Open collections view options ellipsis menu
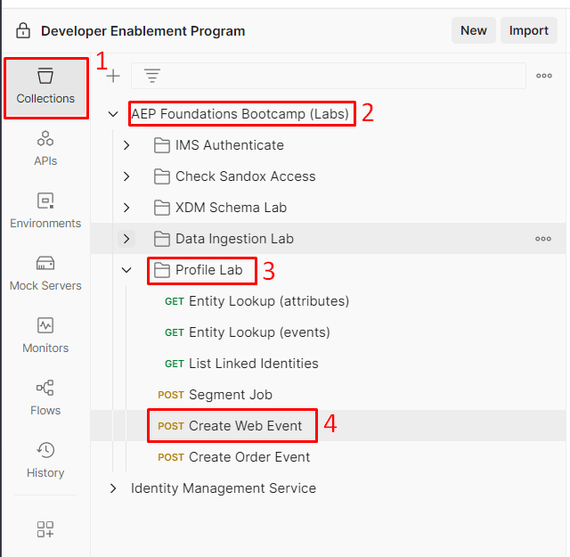The width and height of the screenshot is (570, 557). 544,76
